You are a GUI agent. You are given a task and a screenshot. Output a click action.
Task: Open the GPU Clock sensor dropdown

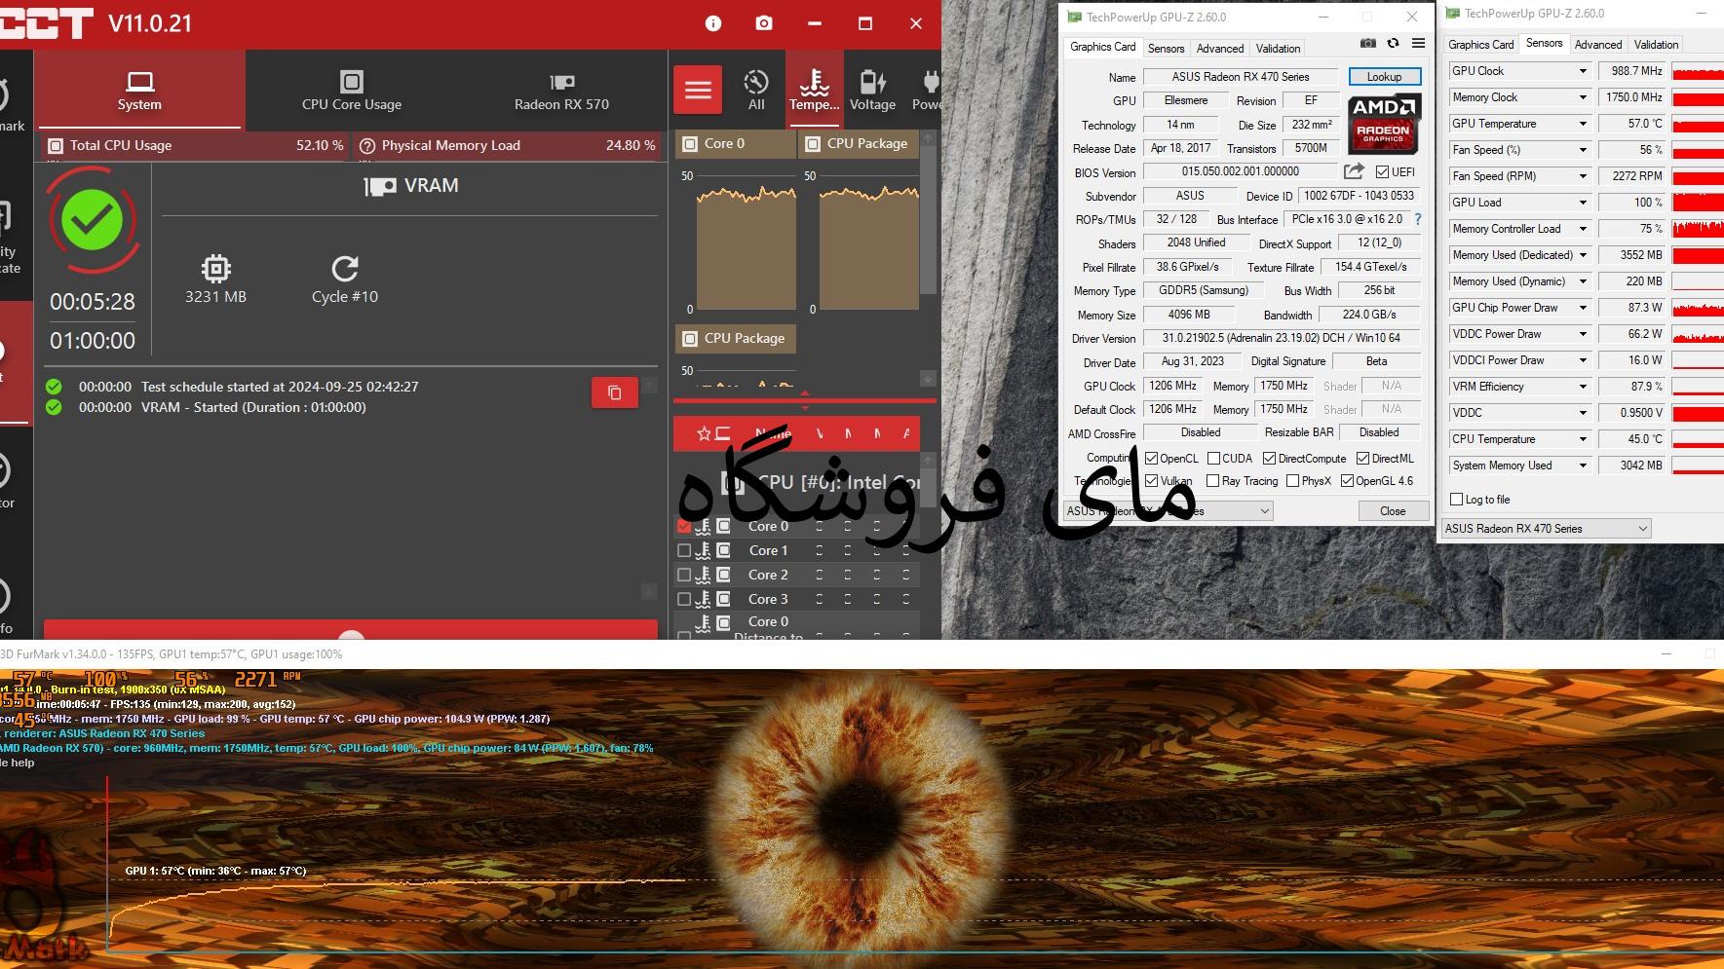(1583, 71)
